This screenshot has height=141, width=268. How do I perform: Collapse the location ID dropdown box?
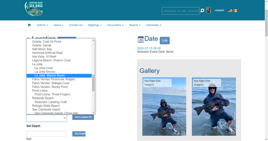46,118
